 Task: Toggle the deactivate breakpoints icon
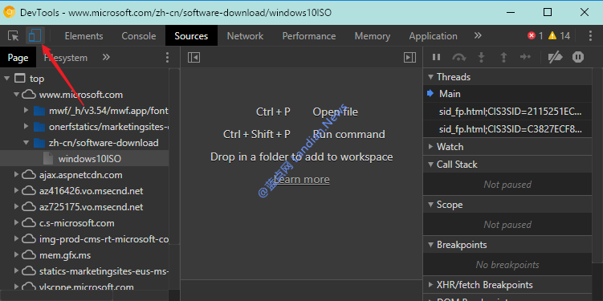[556, 57]
